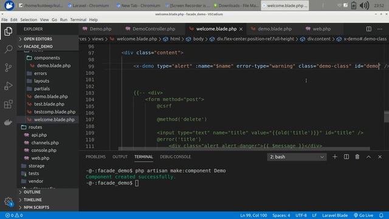The height and width of the screenshot is (219, 389).
Task: Split the editor to the right
Action: pyautogui.click(x=369, y=29)
